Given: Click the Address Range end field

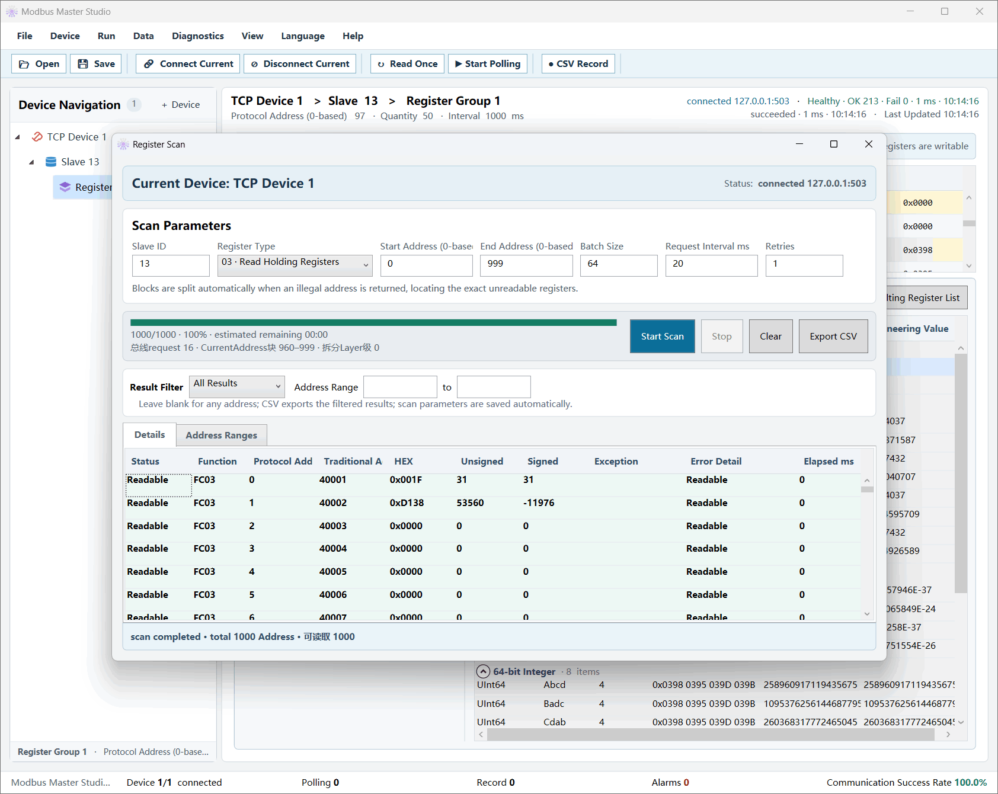Looking at the screenshot, I should 494,387.
